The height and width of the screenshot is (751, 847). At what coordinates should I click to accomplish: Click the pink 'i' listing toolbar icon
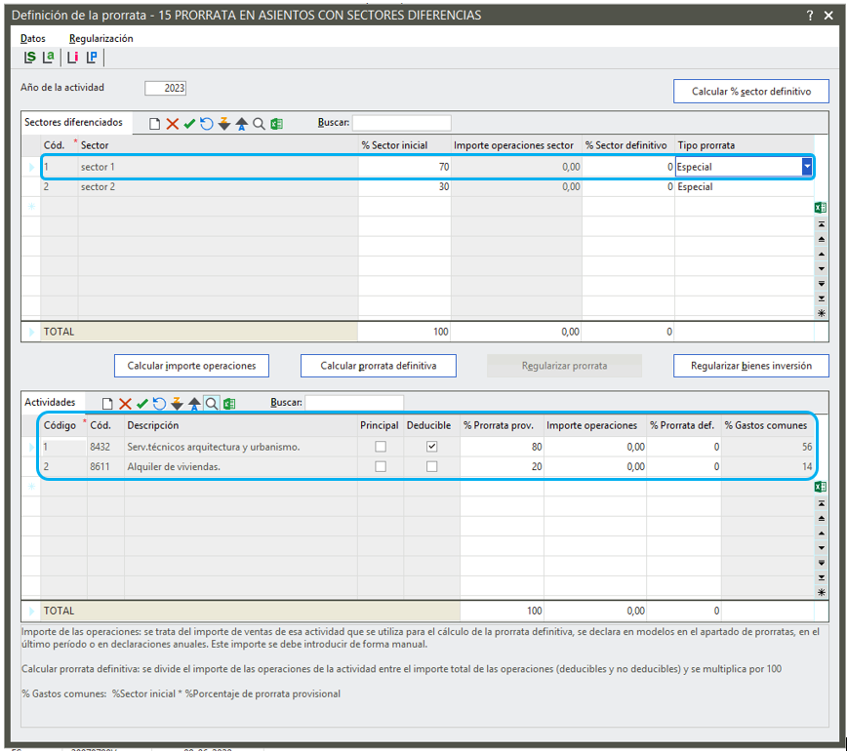click(x=72, y=58)
